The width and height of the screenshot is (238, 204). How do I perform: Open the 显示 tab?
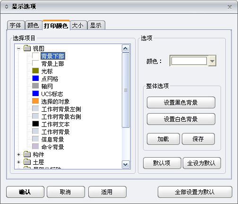pos(96,25)
